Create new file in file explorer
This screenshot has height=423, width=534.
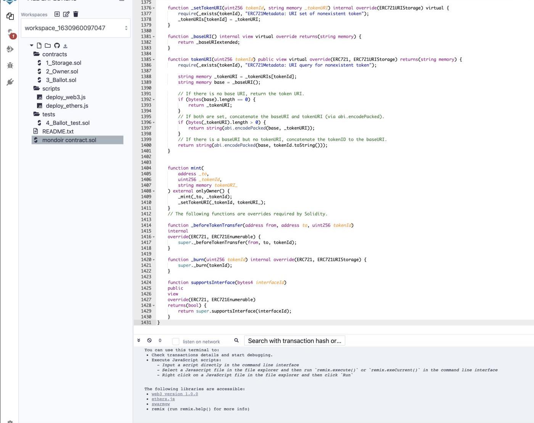(x=39, y=46)
